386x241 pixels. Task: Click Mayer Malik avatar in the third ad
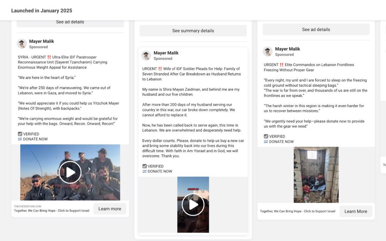tap(268, 51)
